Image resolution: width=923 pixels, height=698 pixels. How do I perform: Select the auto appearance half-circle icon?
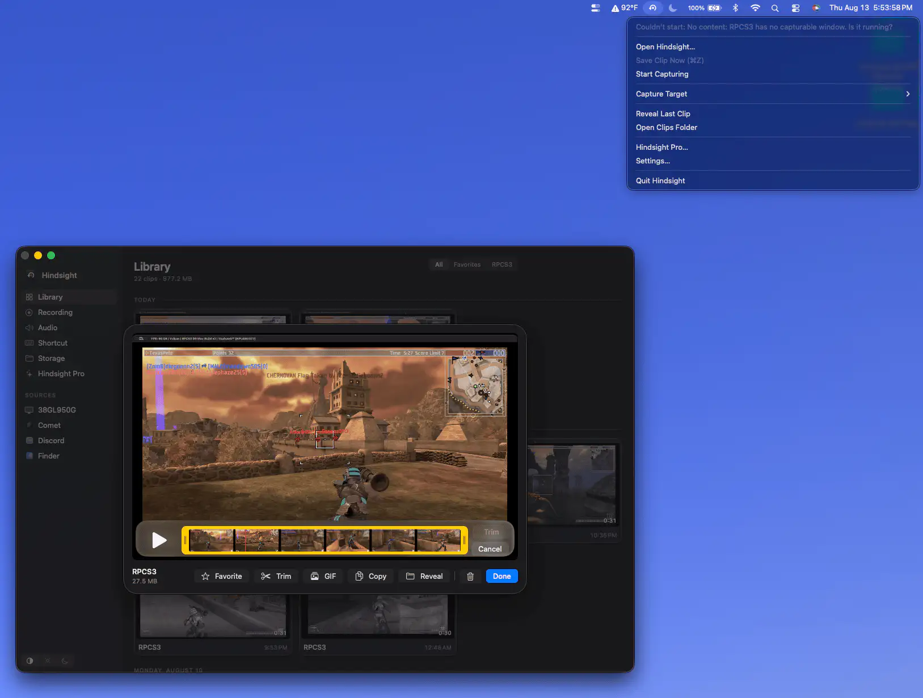30,661
